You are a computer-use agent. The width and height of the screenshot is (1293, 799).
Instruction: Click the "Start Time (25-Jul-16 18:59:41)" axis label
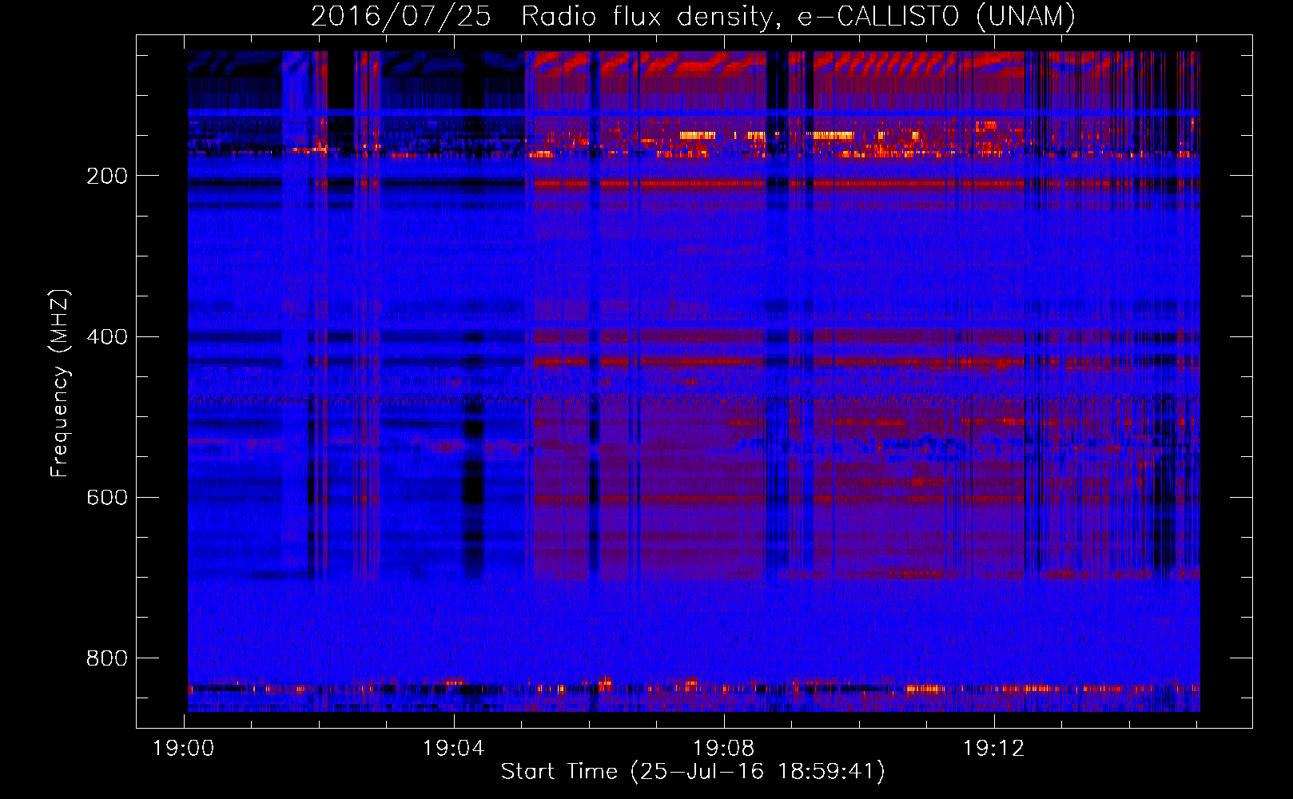(x=694, y=772)
